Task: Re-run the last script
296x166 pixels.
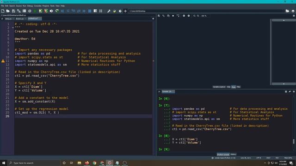Action: (x=57, y=11)
